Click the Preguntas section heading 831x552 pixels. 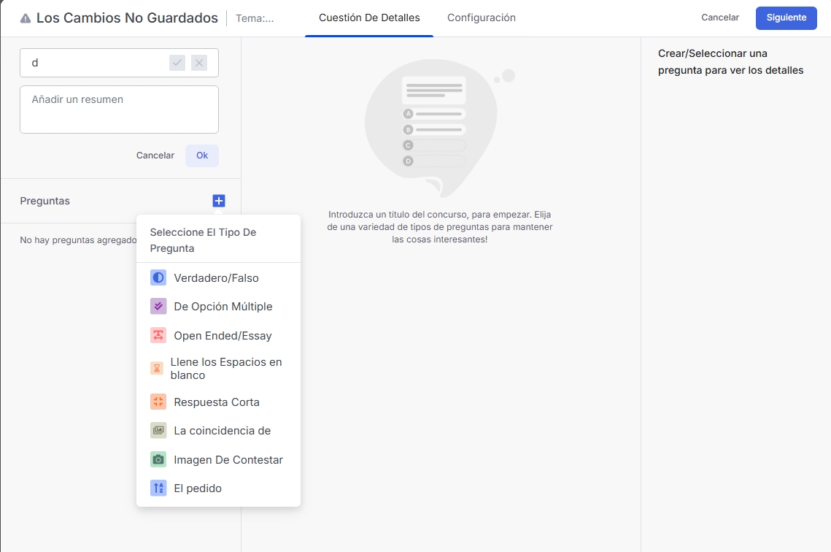pyautogui.click(x=45, y=201)
